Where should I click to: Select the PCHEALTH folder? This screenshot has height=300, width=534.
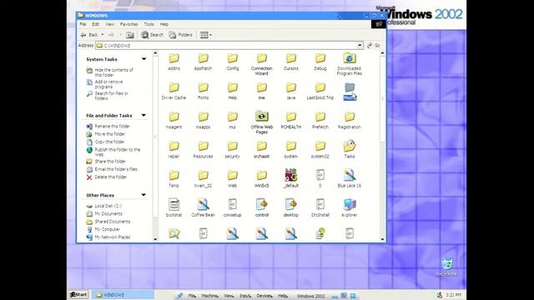click(x=291, y=120)
